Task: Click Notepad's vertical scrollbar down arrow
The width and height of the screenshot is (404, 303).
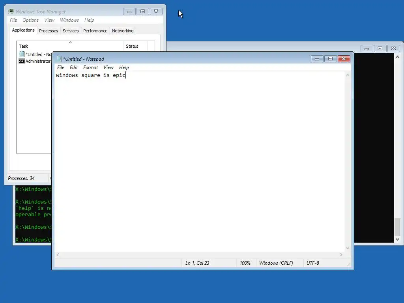Action: click(348, 248)
